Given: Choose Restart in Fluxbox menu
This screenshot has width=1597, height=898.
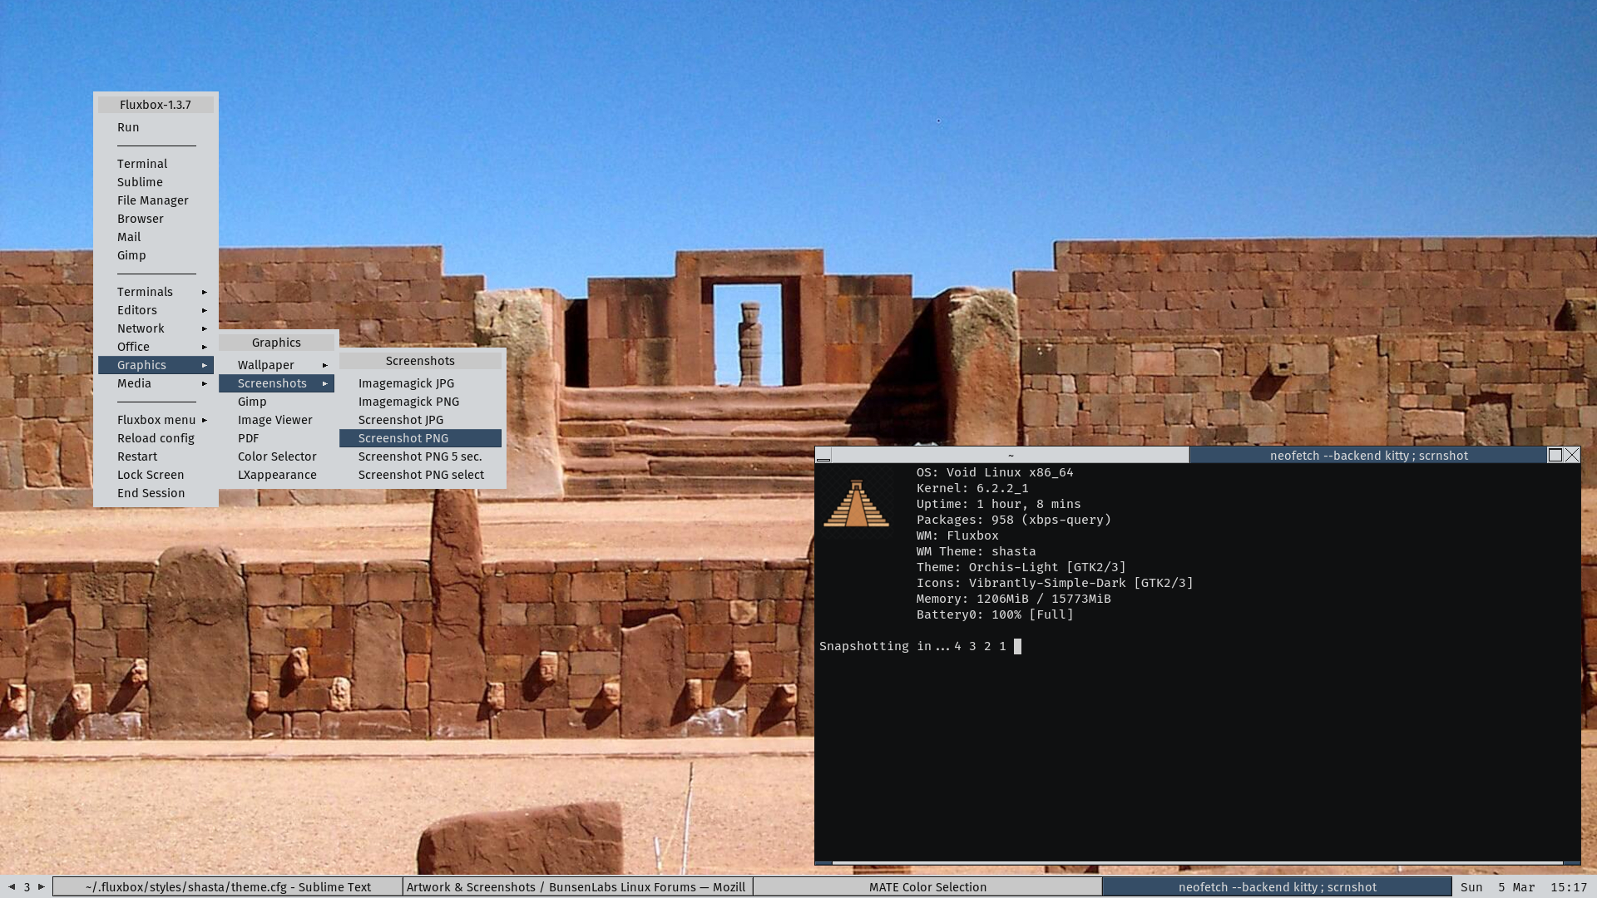Looking at the screenshot, I should coord(156,456).
